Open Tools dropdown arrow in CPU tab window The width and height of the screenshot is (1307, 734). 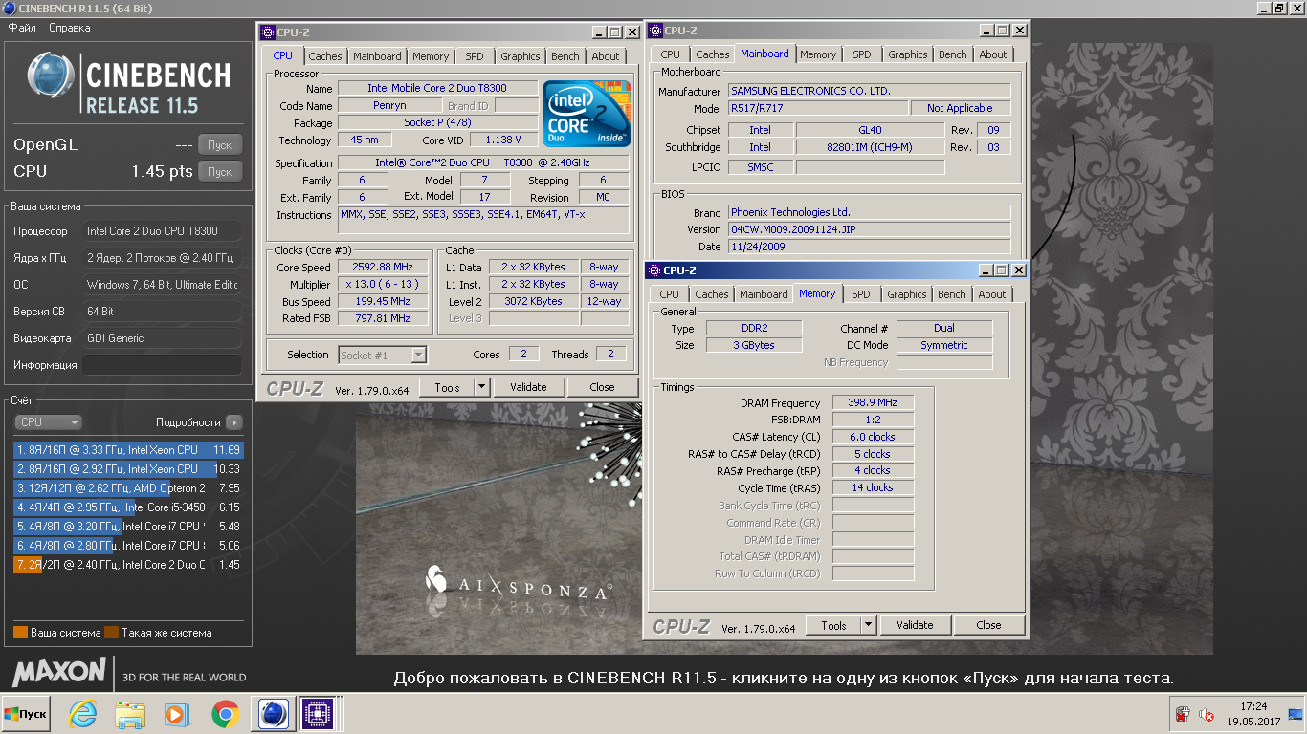click(481, 387)
